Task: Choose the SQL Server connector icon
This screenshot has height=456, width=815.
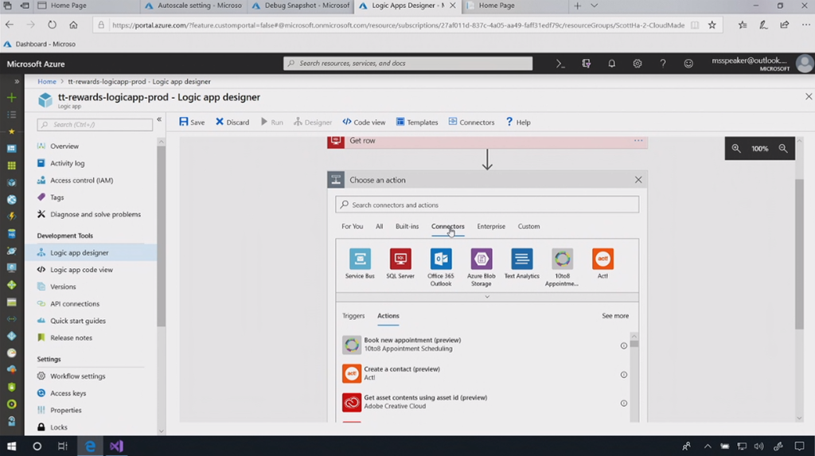Action: pos(400,259)
